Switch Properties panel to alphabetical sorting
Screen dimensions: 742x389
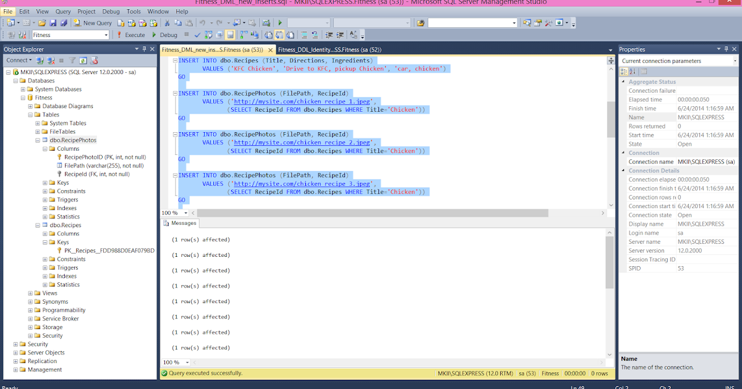632,70
